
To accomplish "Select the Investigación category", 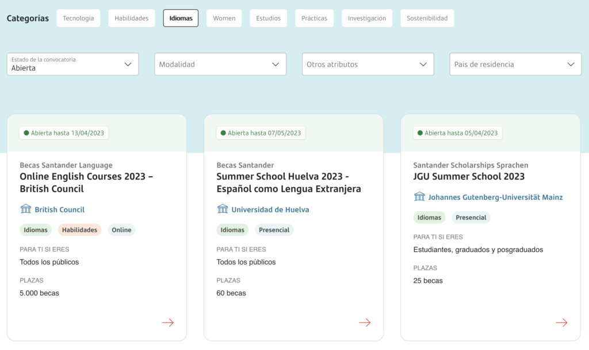I will tap(367, 18).
